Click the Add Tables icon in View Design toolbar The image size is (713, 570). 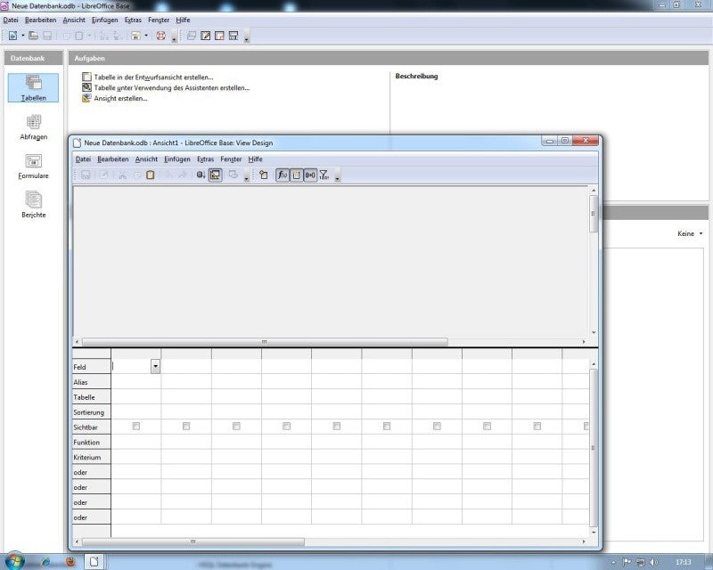click(x=263, y=175)
